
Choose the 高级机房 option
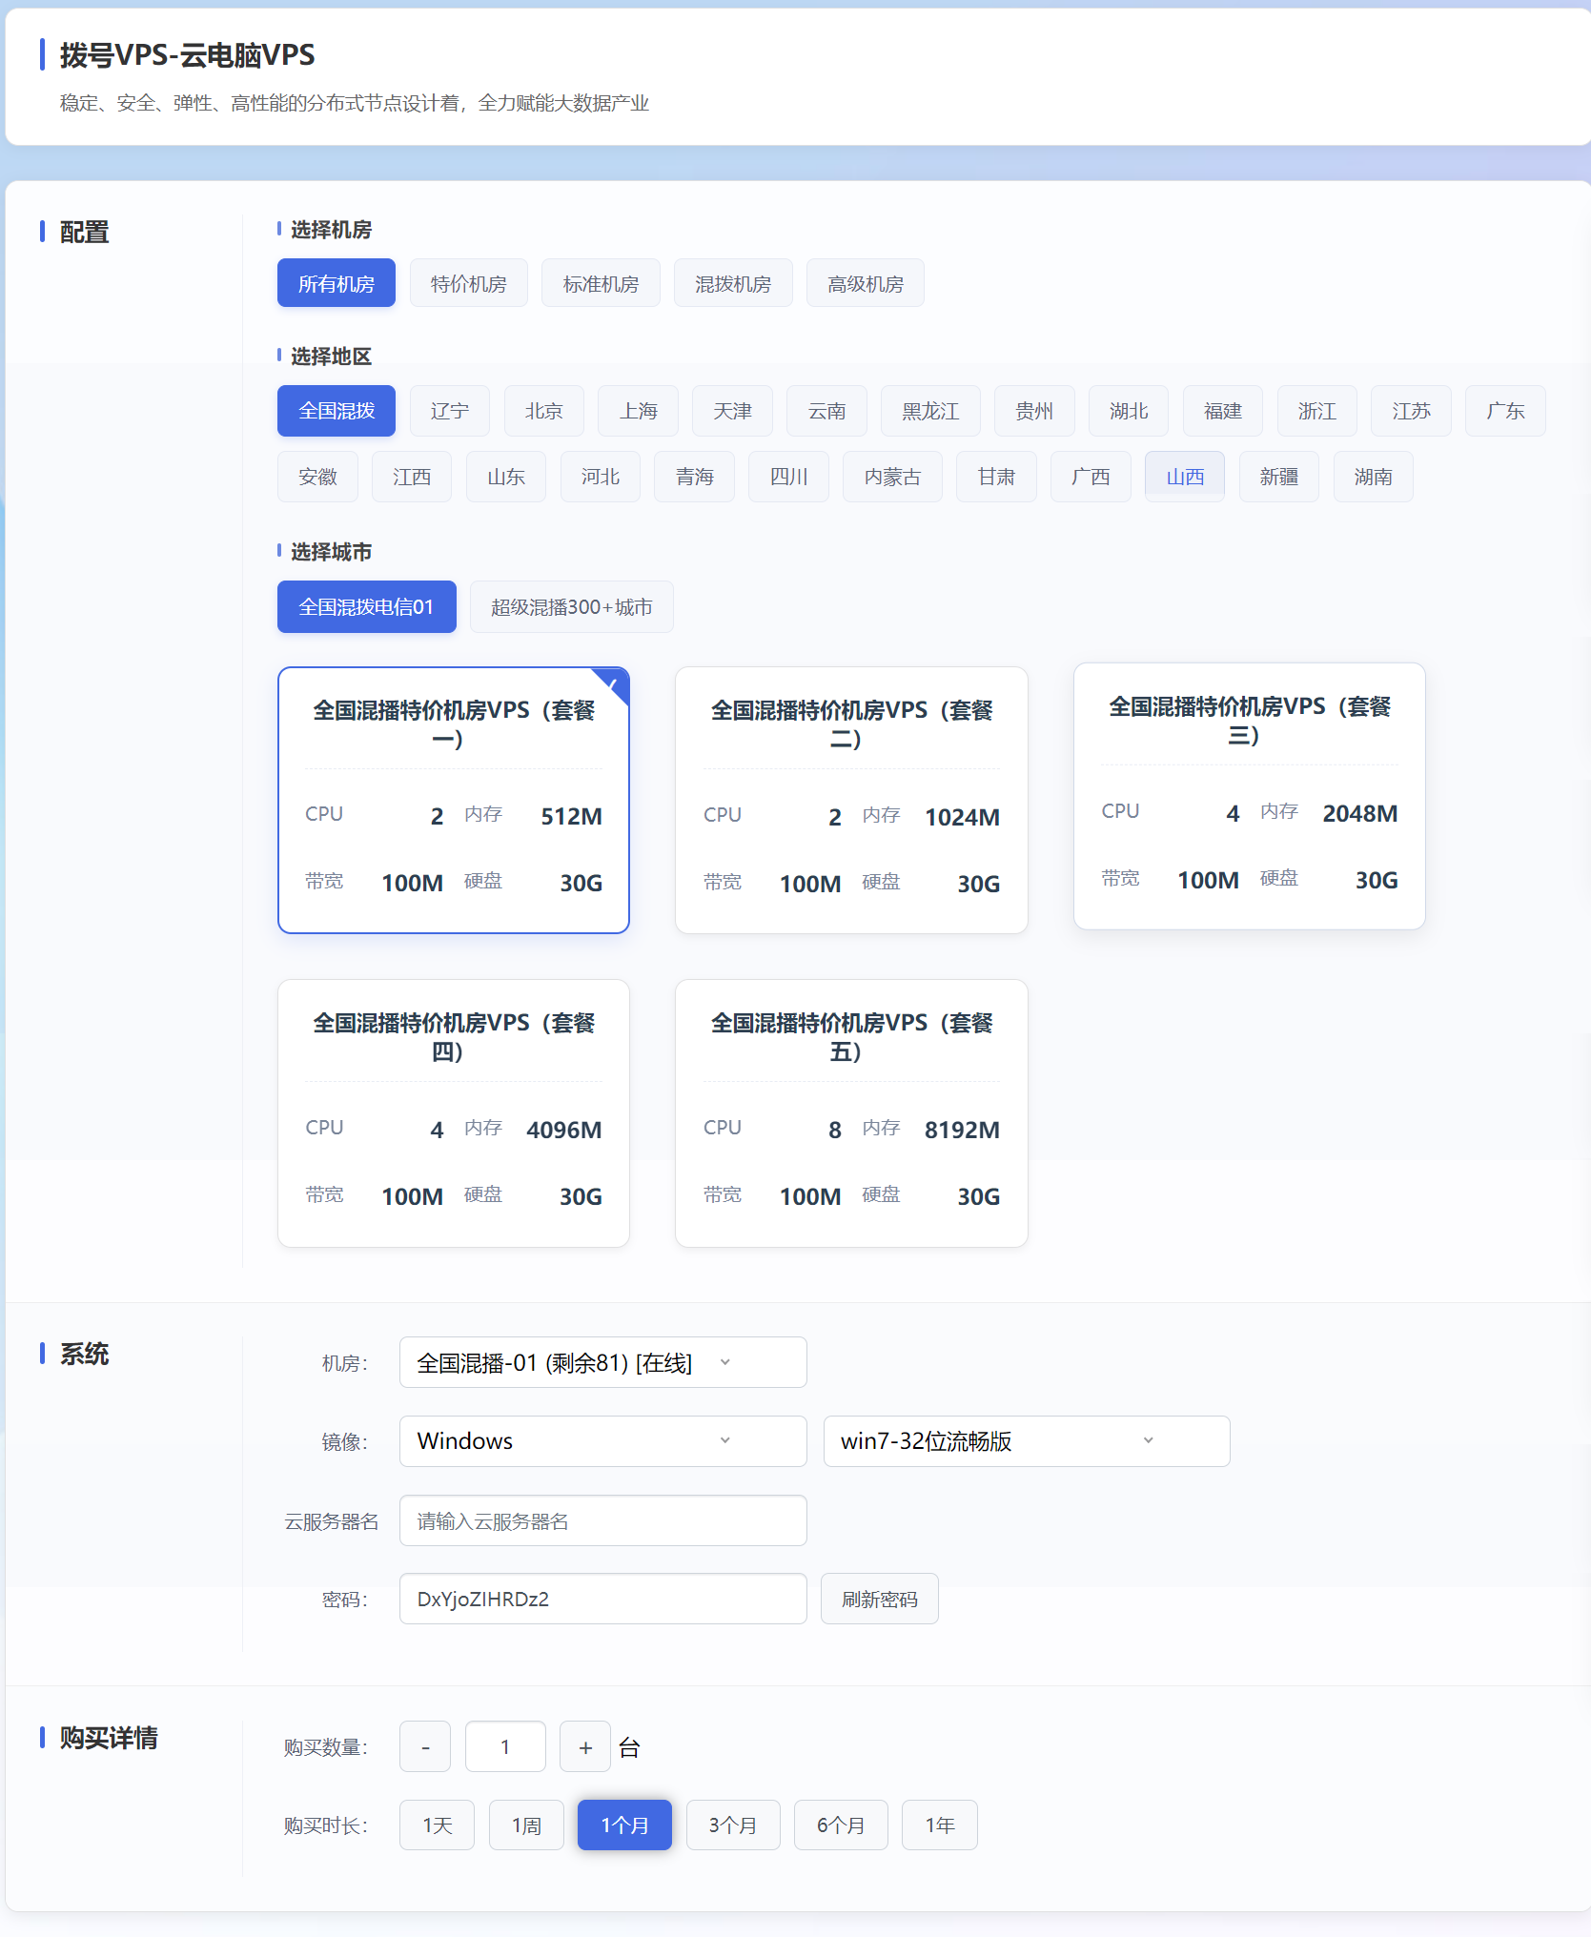865,284
